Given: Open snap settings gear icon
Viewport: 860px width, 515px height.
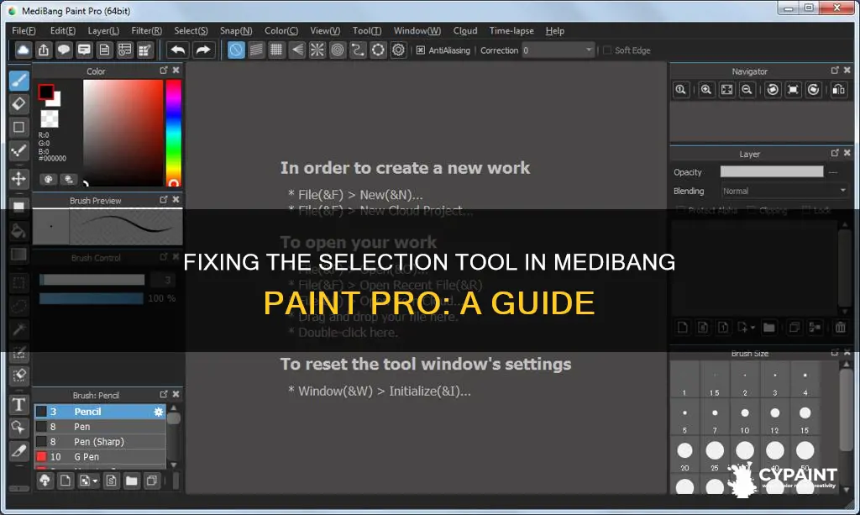Looking at the screenshot, I should [398, 50].
